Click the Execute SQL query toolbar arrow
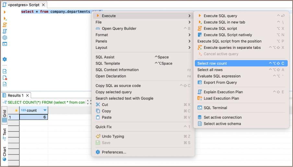The width and height of the screenshot is (293, 167). click(x=5, y=12)
